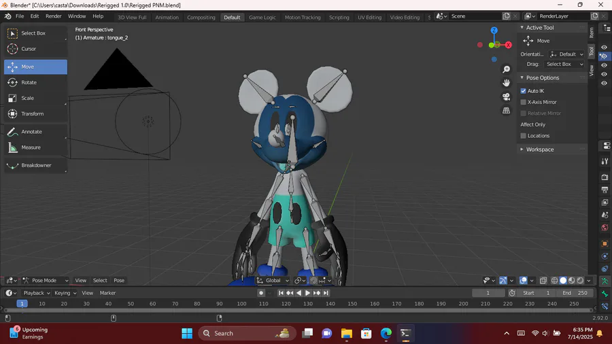This screenshot has width=612, height=344.
Task: Disable the Auto IK checkbox
Action: pyautogui.click(x=524, y=91)
